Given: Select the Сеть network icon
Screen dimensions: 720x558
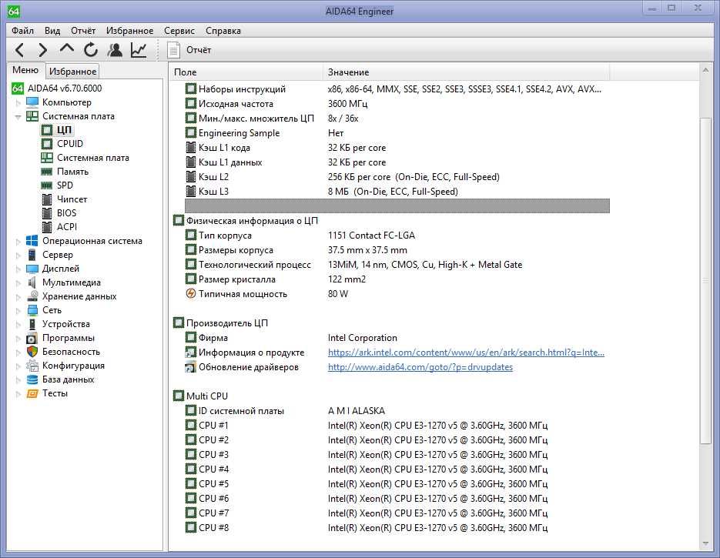Looking at the screenshot, I should pos(32,310).
